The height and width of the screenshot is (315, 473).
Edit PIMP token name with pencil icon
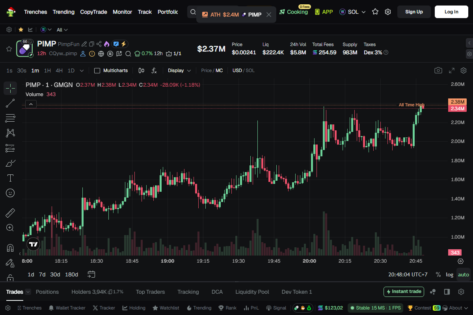tap(84, 44)
